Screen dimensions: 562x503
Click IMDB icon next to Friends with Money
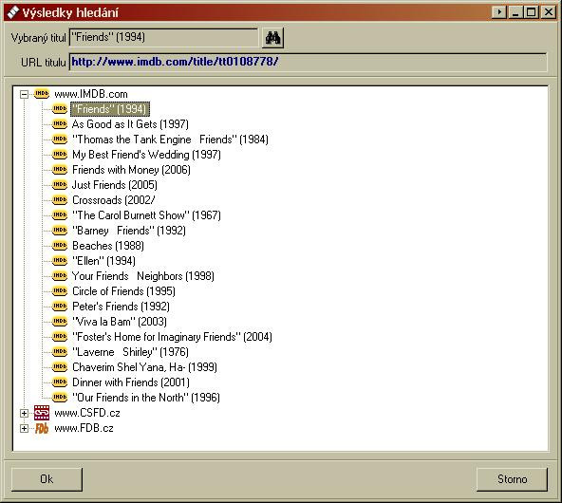tap(60, 170)
